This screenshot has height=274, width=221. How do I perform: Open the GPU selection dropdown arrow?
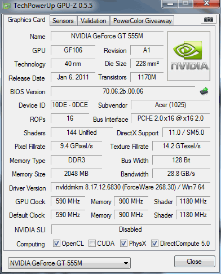click(x=126, y=263)
